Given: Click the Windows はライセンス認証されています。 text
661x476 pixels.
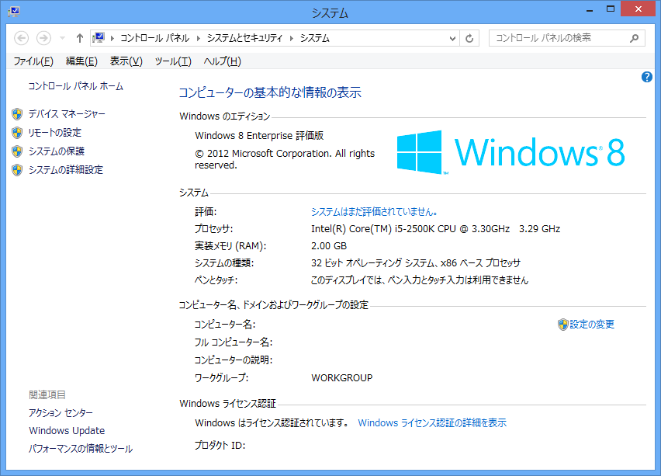Looking at the screenshot, I should coord(272,423).
